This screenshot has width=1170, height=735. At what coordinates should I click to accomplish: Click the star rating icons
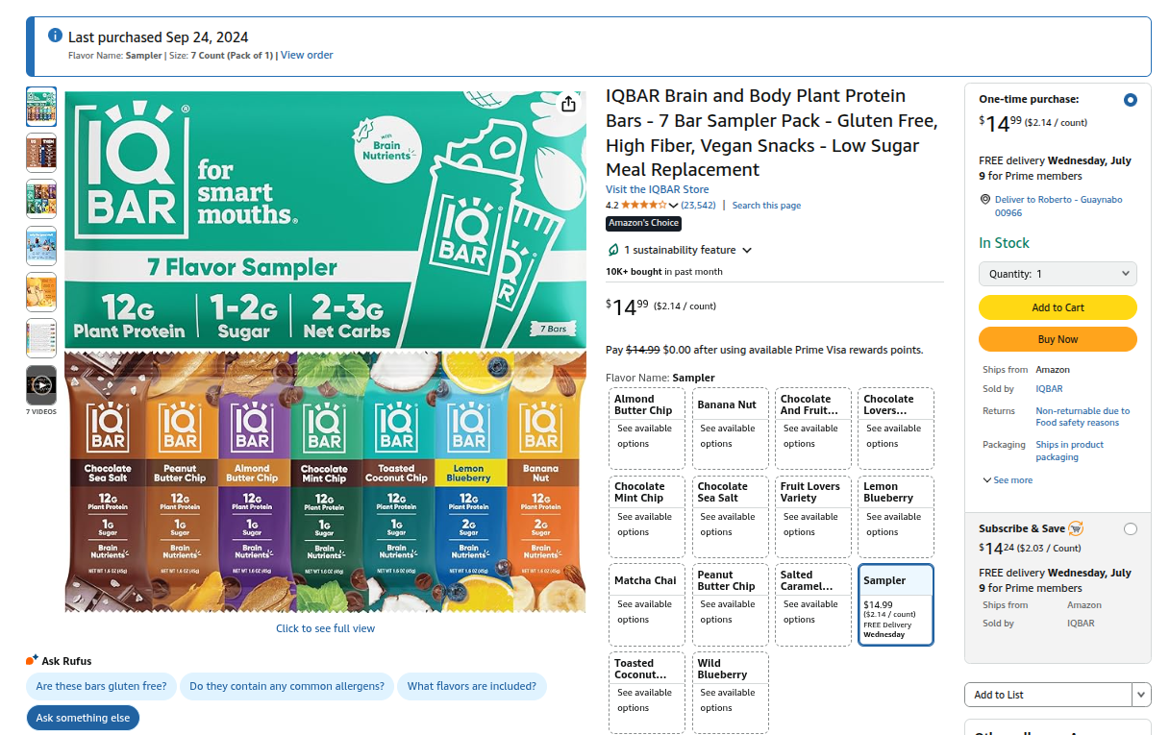click(643, 205)
